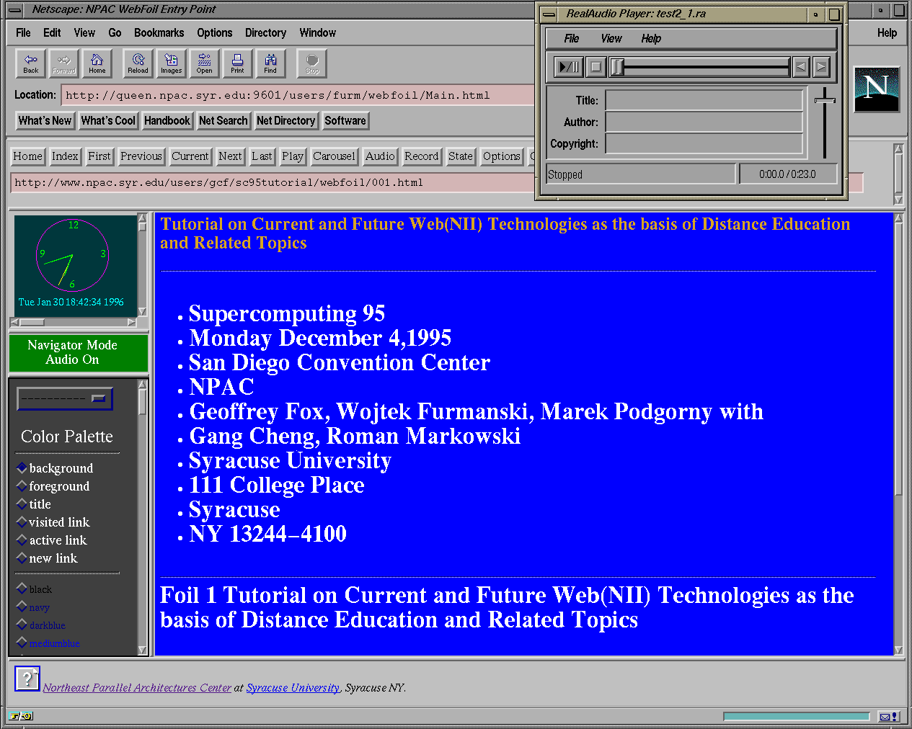This screenshot has height=729, width=912.
Task: Reload the page with Reload icon
Action: click(138, 63)
